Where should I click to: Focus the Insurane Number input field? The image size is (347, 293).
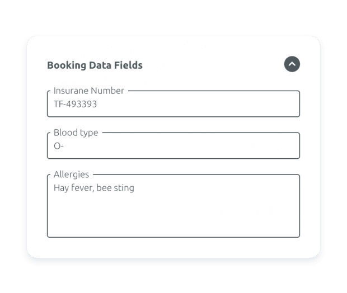point(173,104)
